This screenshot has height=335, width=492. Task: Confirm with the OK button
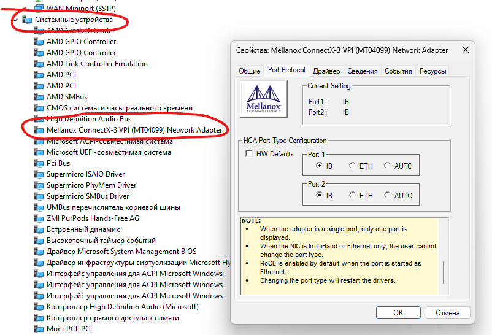point(398,313)
